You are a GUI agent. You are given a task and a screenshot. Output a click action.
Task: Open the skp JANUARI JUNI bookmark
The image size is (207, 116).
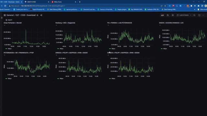click(136, 9)
